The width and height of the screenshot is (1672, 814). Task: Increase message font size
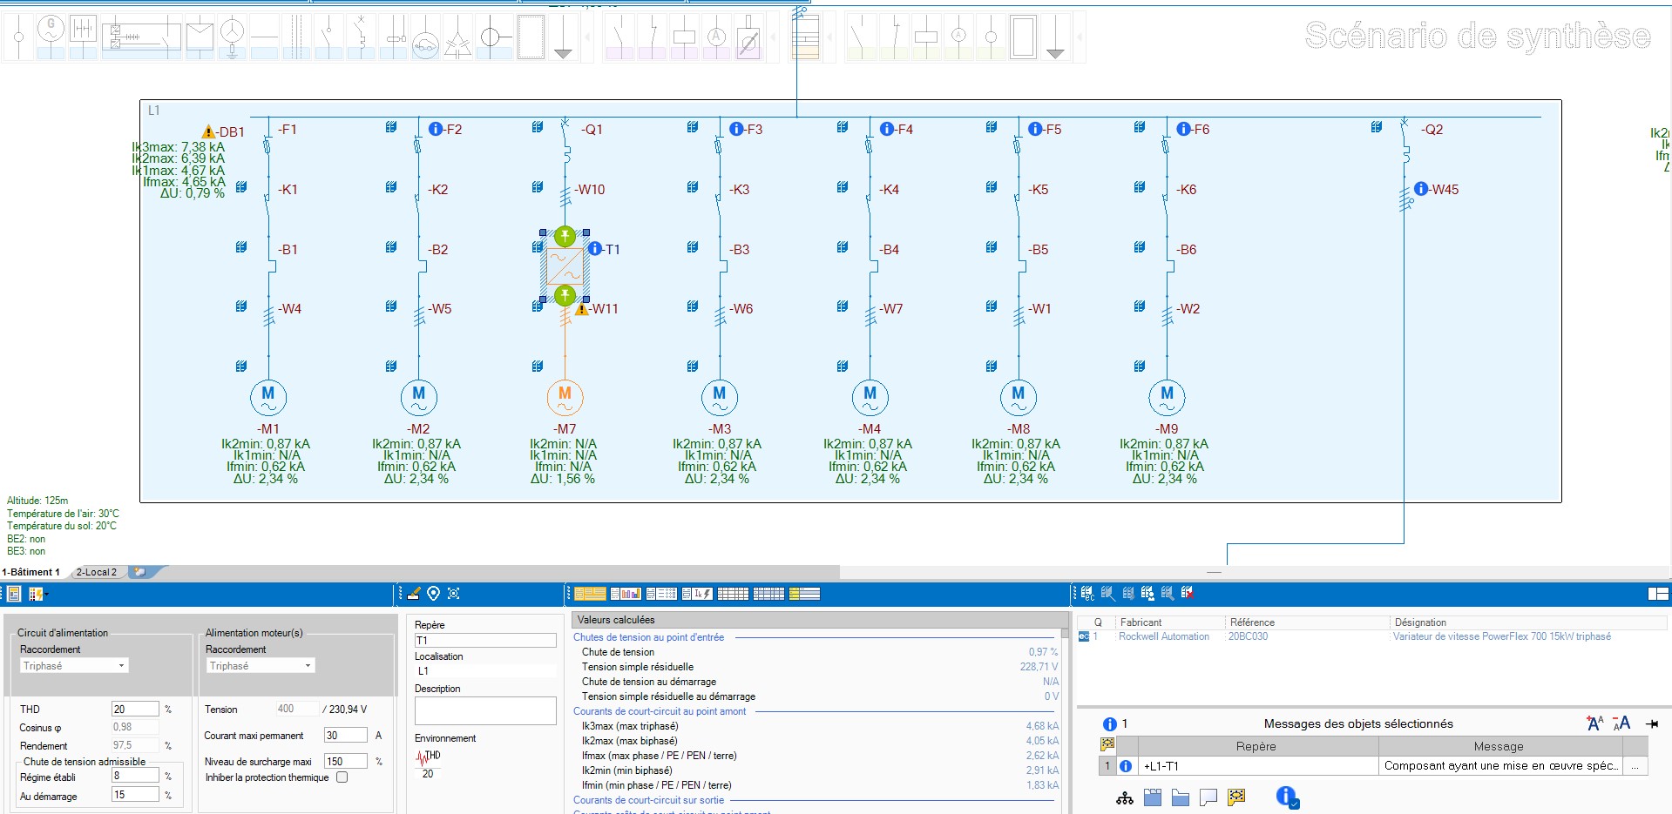coord(1595,723)
